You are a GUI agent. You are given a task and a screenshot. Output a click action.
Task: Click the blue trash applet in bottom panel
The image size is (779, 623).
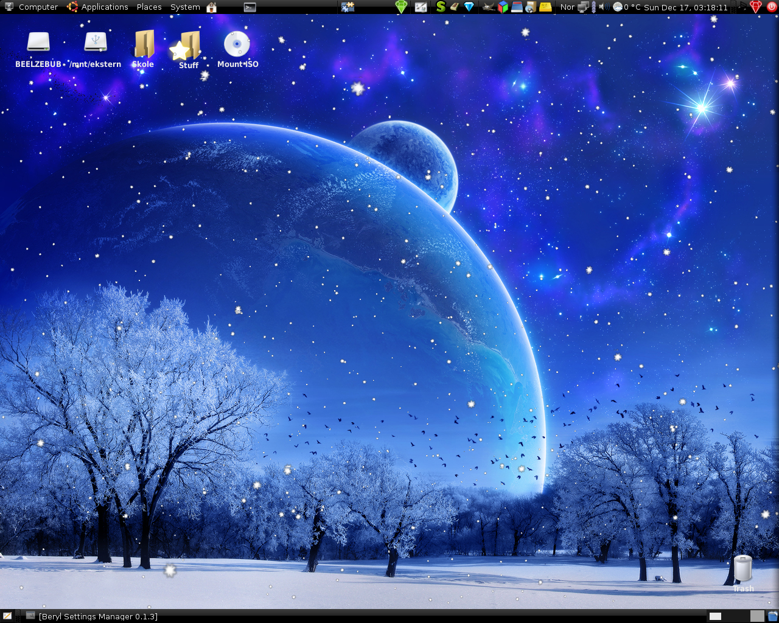point(772,616)
